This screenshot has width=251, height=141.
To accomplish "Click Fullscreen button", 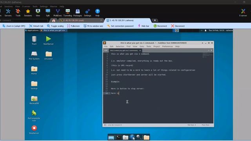I will [x=73, y=26].
